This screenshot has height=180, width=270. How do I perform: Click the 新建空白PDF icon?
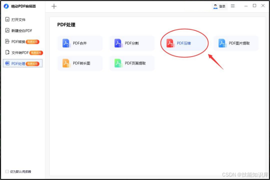click(7, 30)
